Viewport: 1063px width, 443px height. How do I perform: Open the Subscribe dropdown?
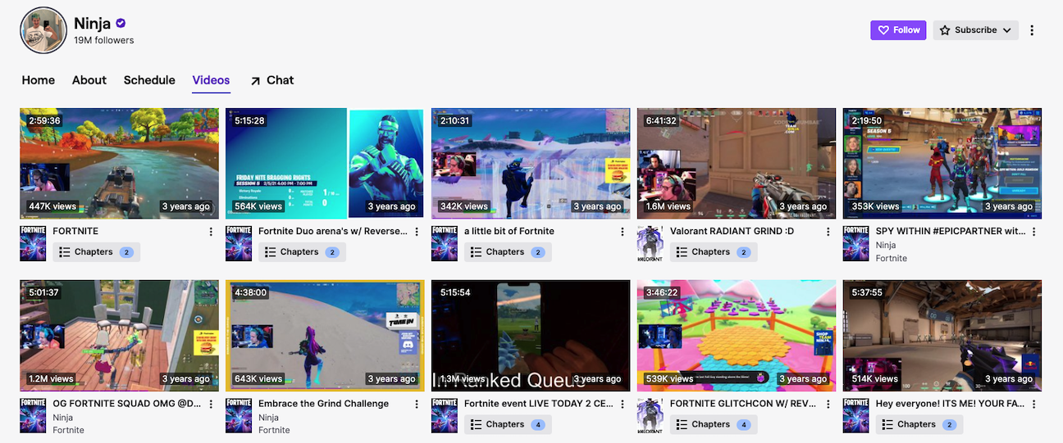pos(976,30)
